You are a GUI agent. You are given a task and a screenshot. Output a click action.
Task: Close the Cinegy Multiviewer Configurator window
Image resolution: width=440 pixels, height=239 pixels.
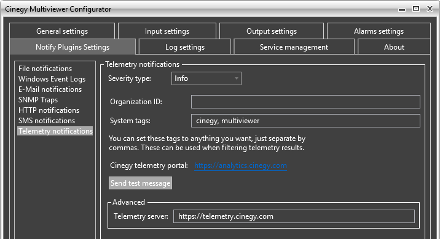click(x=430, y=9)
